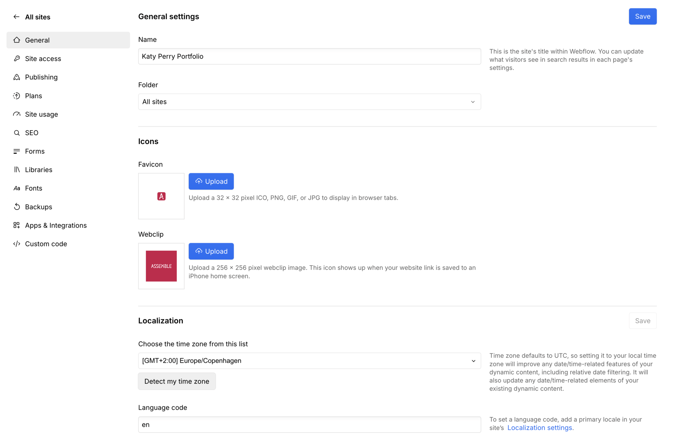Screen dimensions: 694x448
Task: Click the Assemble webclip thumbnail
Action: coord(161,266)
